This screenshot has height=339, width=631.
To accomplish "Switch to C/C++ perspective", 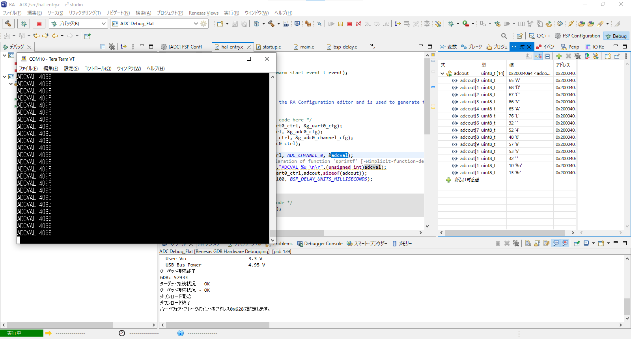I will point(540,36).
